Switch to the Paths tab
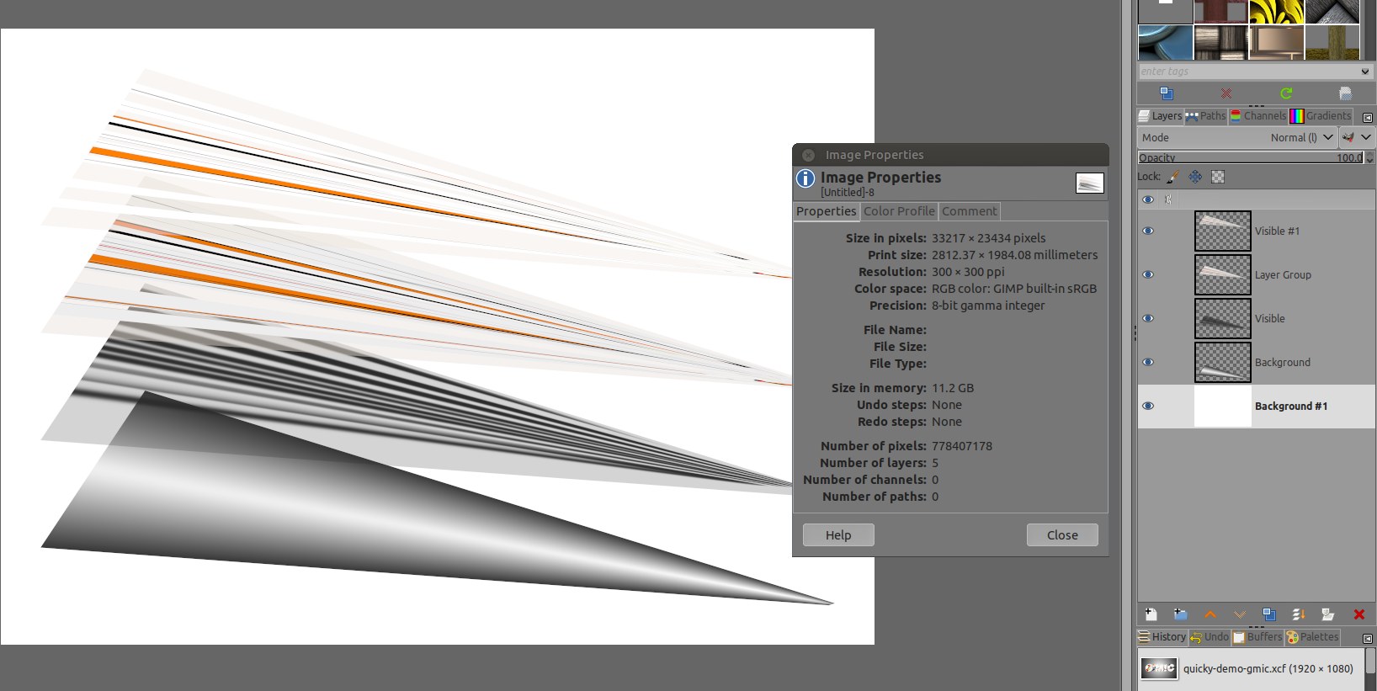The height and width of the screenshot is (691, 1377). [x=1205, y=116]
